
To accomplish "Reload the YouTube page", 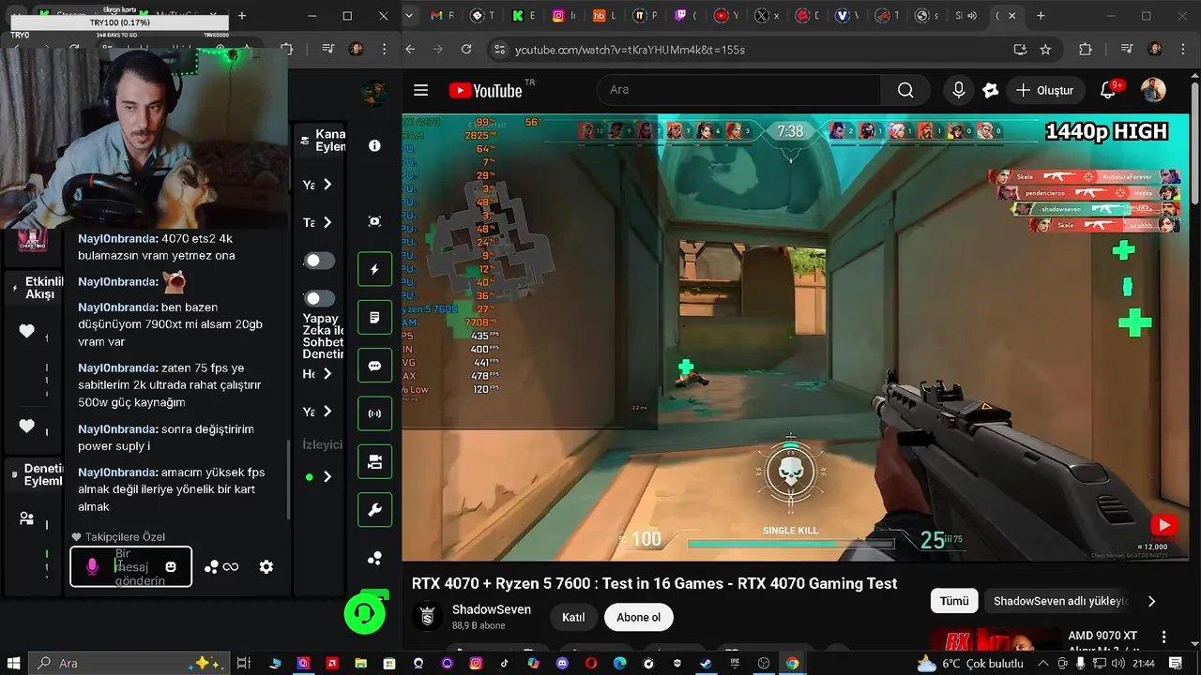I will pyautogui.click(x=466, y=49).
